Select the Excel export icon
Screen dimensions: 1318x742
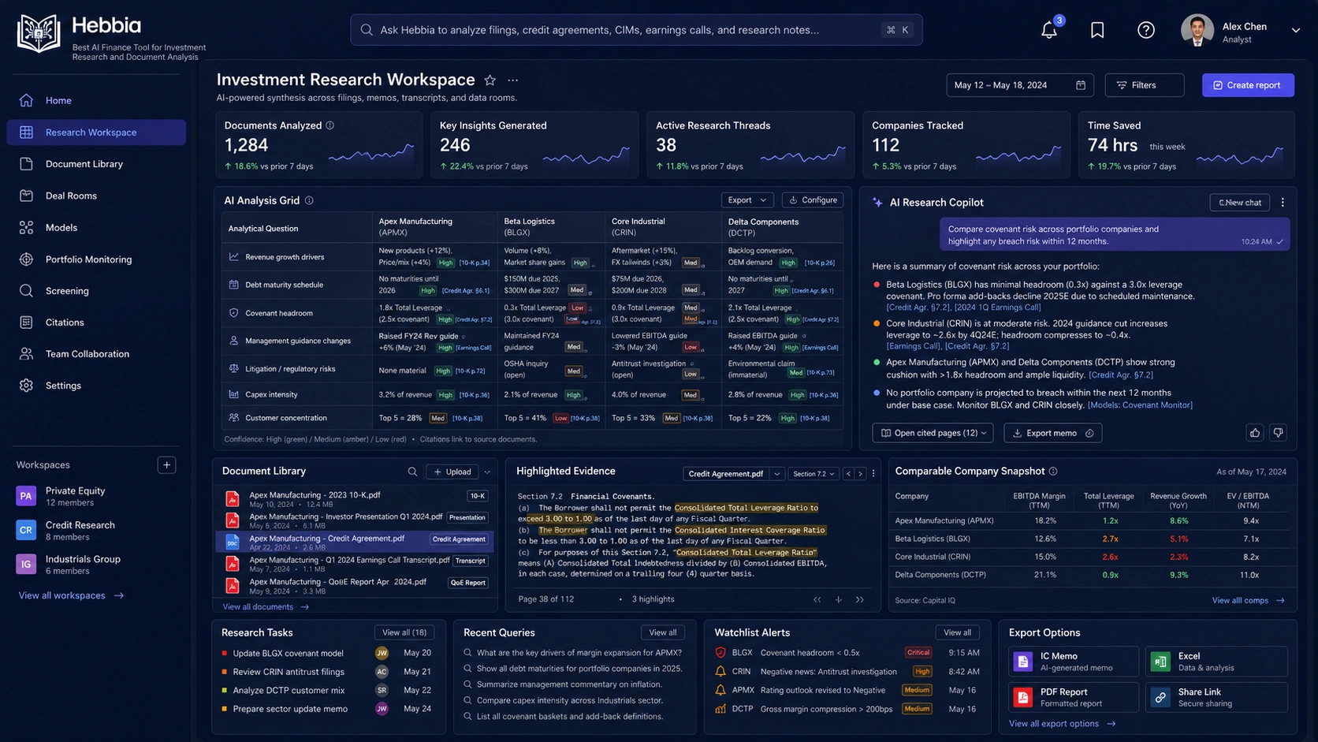tap(1160, 662)
